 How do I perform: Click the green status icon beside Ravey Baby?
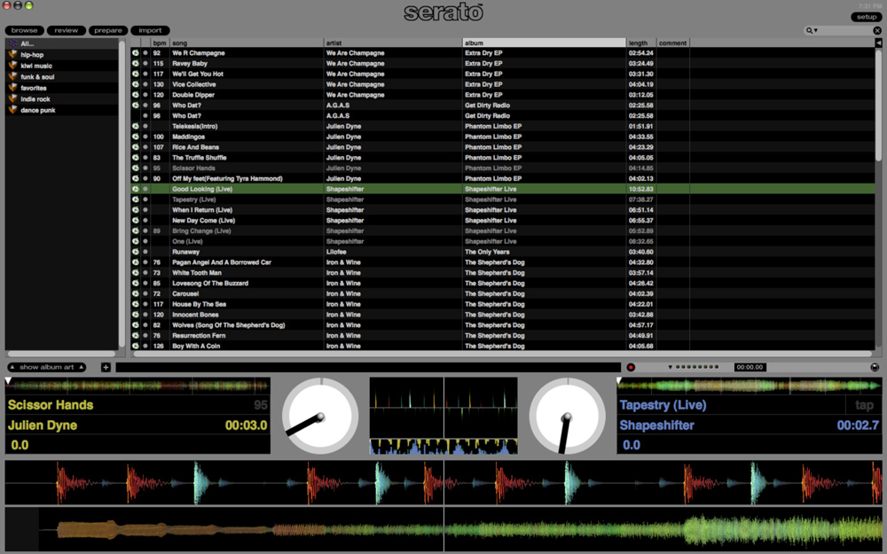(136, 63)
